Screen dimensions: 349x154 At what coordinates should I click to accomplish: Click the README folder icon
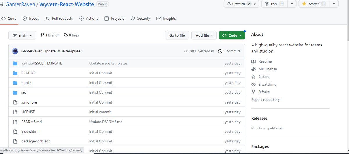(x=15, y=73)
